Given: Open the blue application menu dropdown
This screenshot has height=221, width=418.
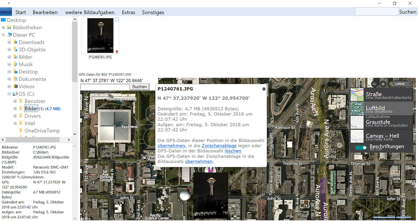Looking at the screenshot, I should coord(6,12).
